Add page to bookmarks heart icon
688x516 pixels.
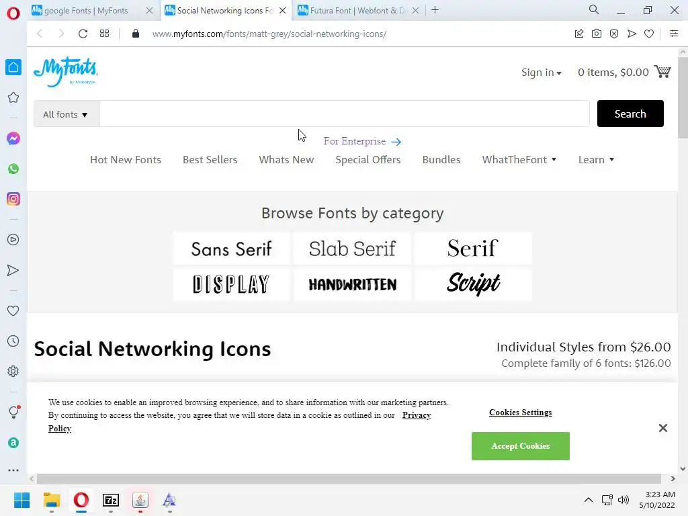click(649, 34)
